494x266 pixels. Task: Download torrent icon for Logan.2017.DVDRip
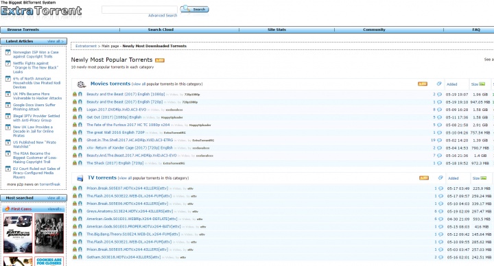coord(75,110)
